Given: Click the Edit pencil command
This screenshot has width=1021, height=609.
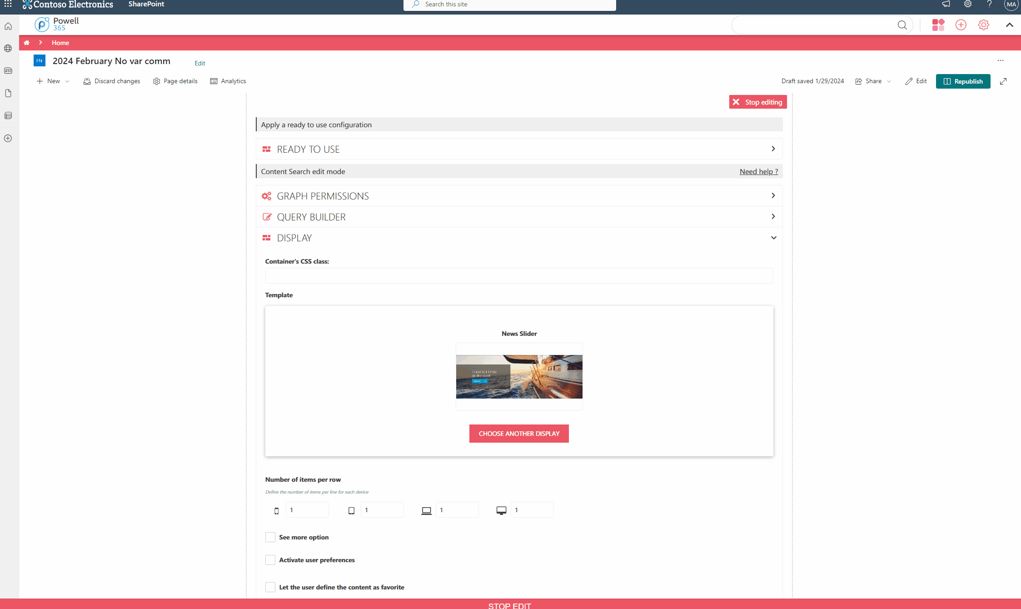Looking at the screenshot, I should click(916, 81).
